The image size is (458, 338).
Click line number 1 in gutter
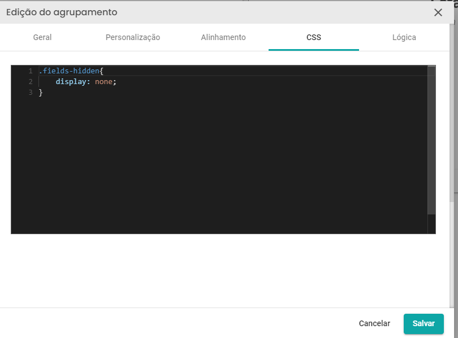31,71
